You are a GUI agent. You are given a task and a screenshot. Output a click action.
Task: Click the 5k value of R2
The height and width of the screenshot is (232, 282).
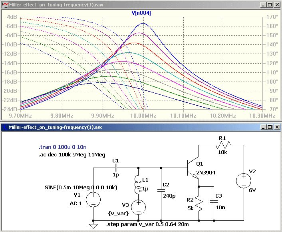click(x=191, y=208)
